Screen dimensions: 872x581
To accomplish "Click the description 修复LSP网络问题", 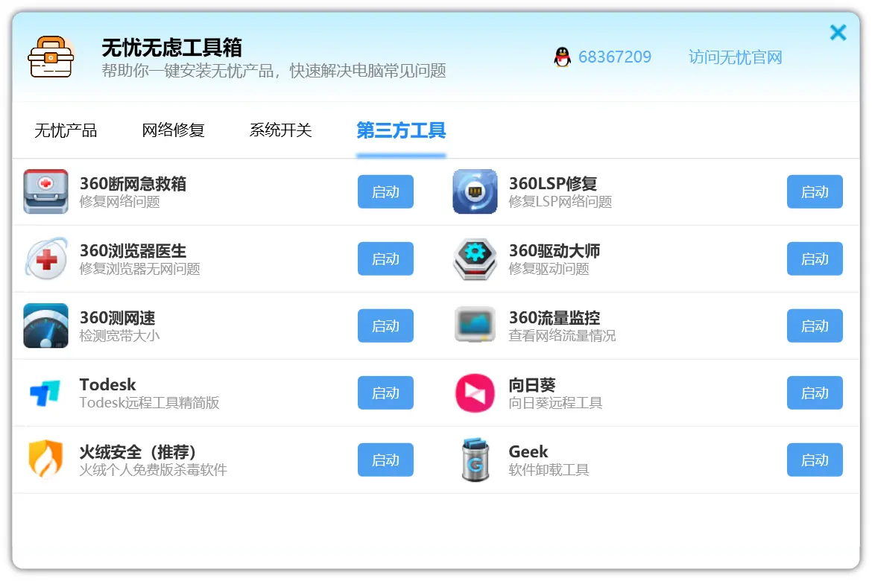I will 560,201.
